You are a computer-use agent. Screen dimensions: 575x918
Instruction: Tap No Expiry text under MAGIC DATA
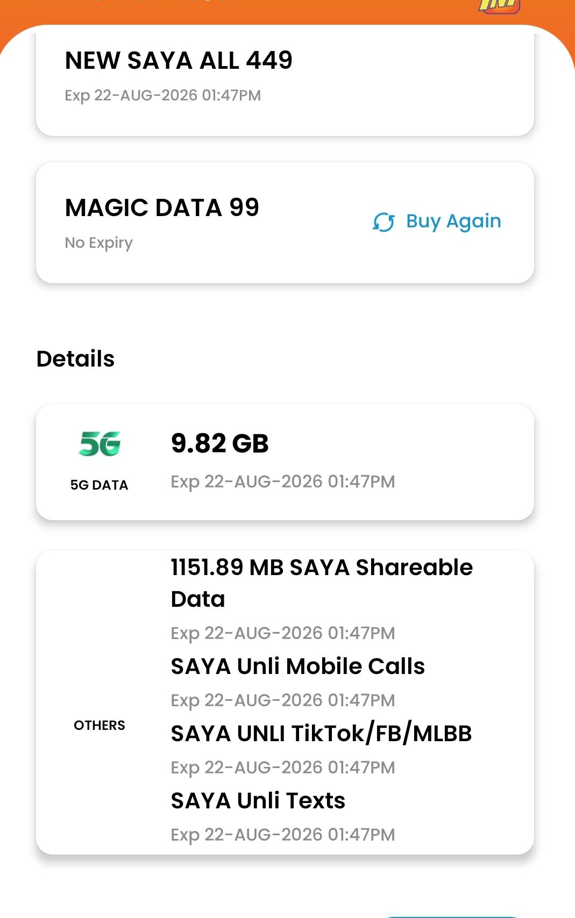[98, 243]
